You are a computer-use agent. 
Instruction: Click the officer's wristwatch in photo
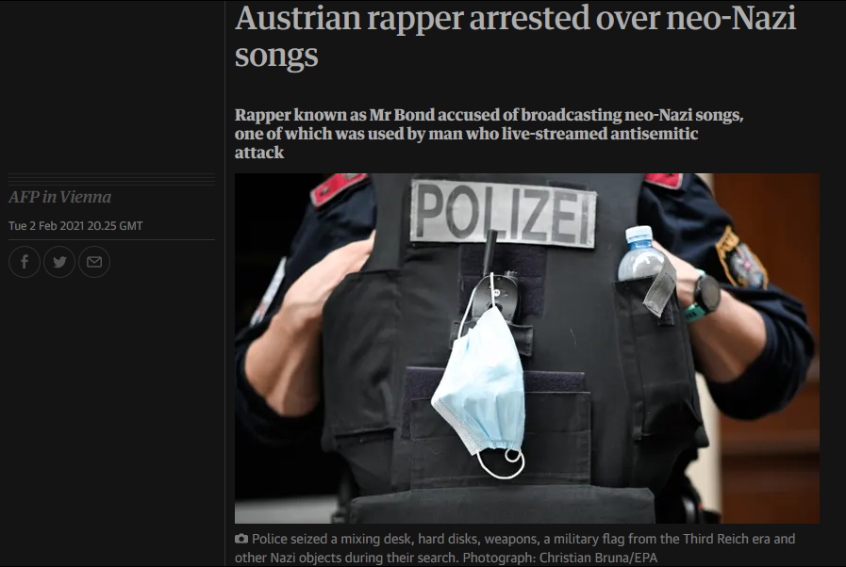[706, 296]
